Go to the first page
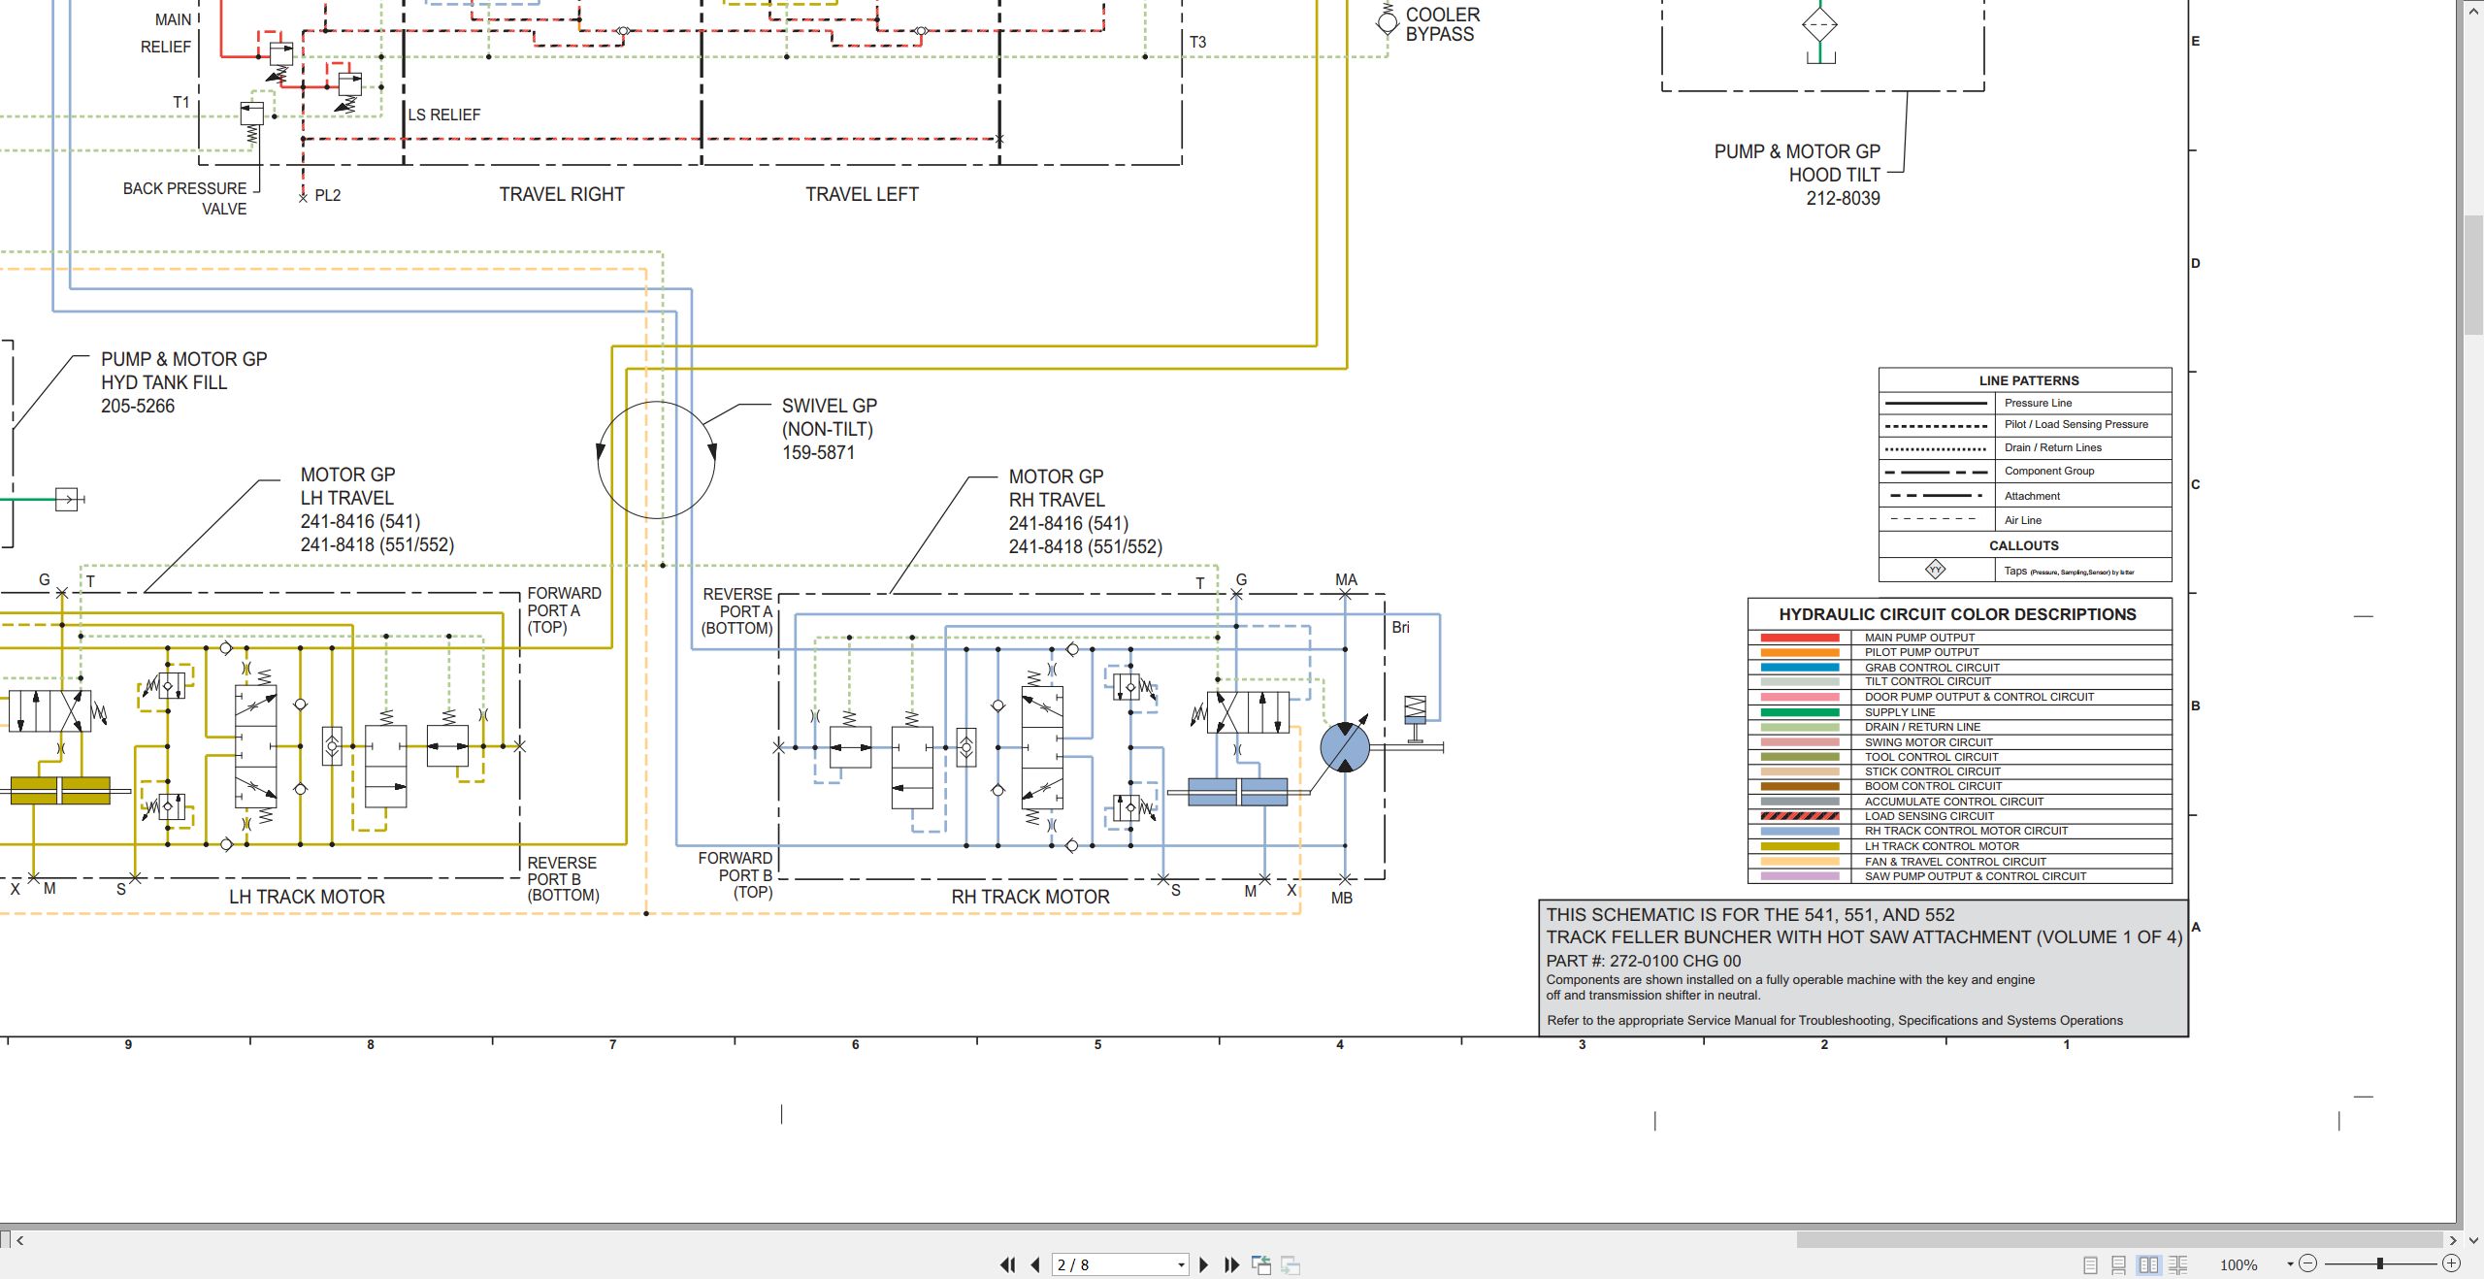2484x1279 pixels. tap(1007, 1264)
